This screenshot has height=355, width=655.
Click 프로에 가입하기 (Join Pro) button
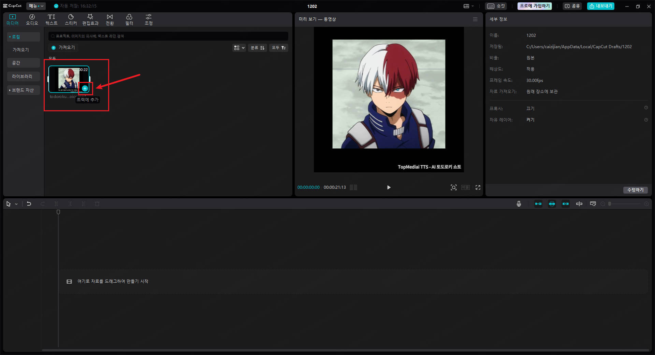click(535, 6)
